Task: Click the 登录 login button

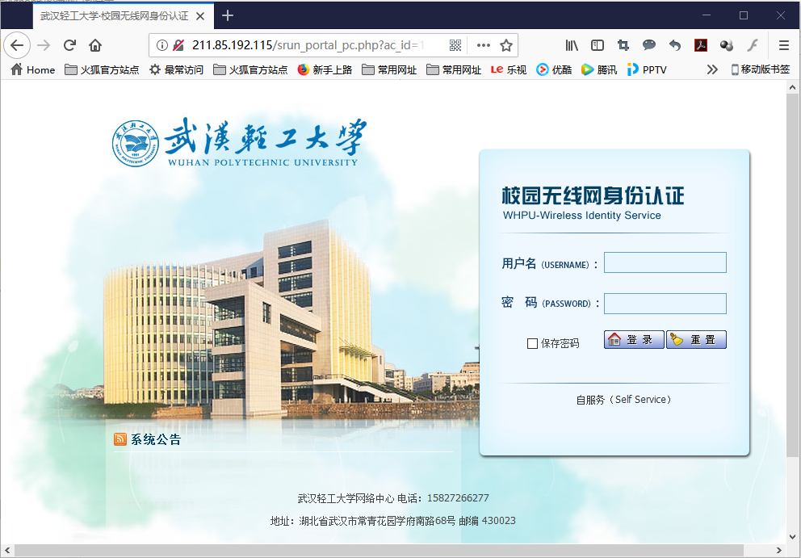Action: pyautogui.click(x=634, y=340)
